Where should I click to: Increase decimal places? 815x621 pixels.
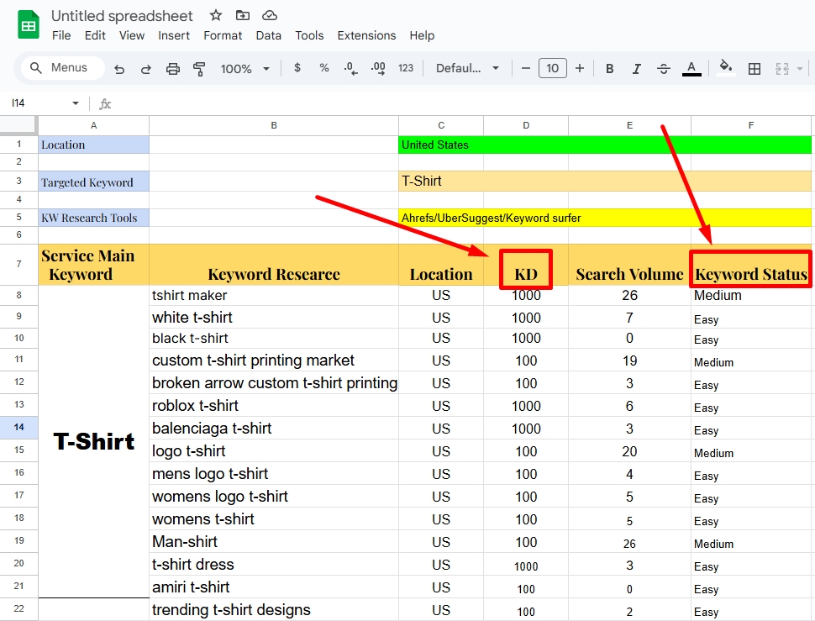pos(377,68)
